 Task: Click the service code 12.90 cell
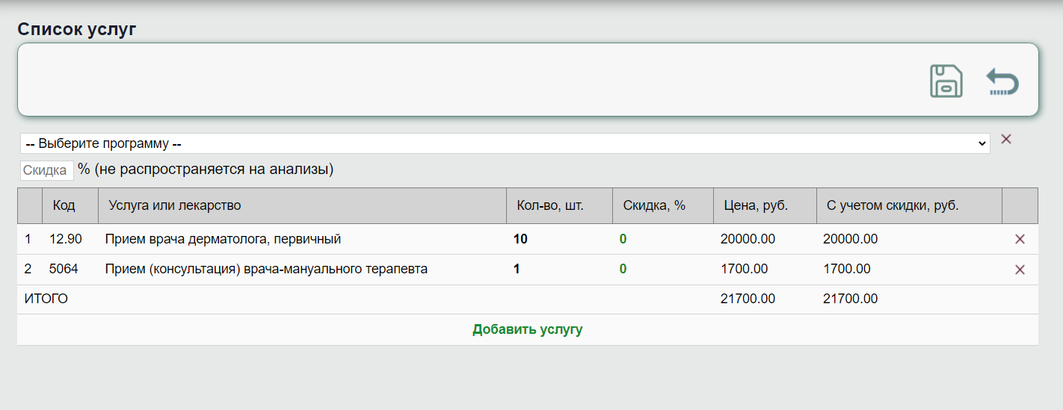click(x=65, y=239)
